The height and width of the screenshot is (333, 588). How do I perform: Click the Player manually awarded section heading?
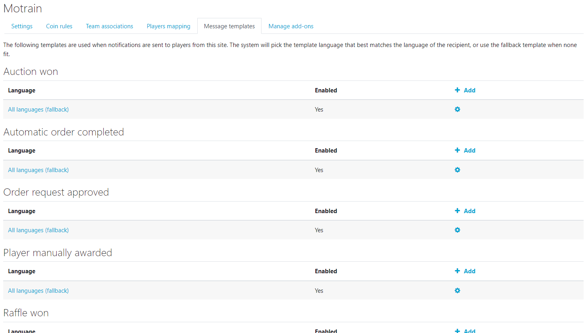pyautogui.click(x=58, y=253)
